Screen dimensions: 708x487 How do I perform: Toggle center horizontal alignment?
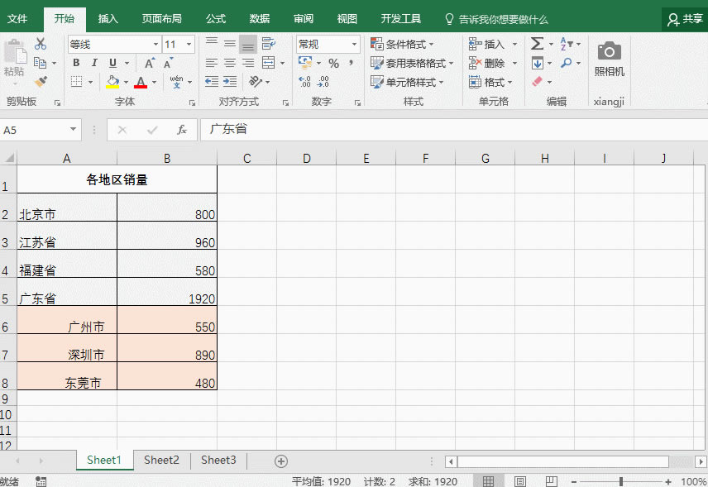coord(230,63)
